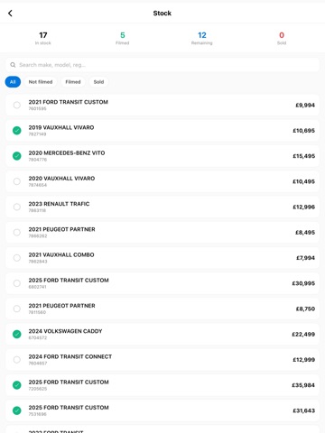This screenshot has height=433, width=325.
Task: Uncheck the 2024 Volkswagen Caddy checkmark
Action: click(x=17, y=334)
